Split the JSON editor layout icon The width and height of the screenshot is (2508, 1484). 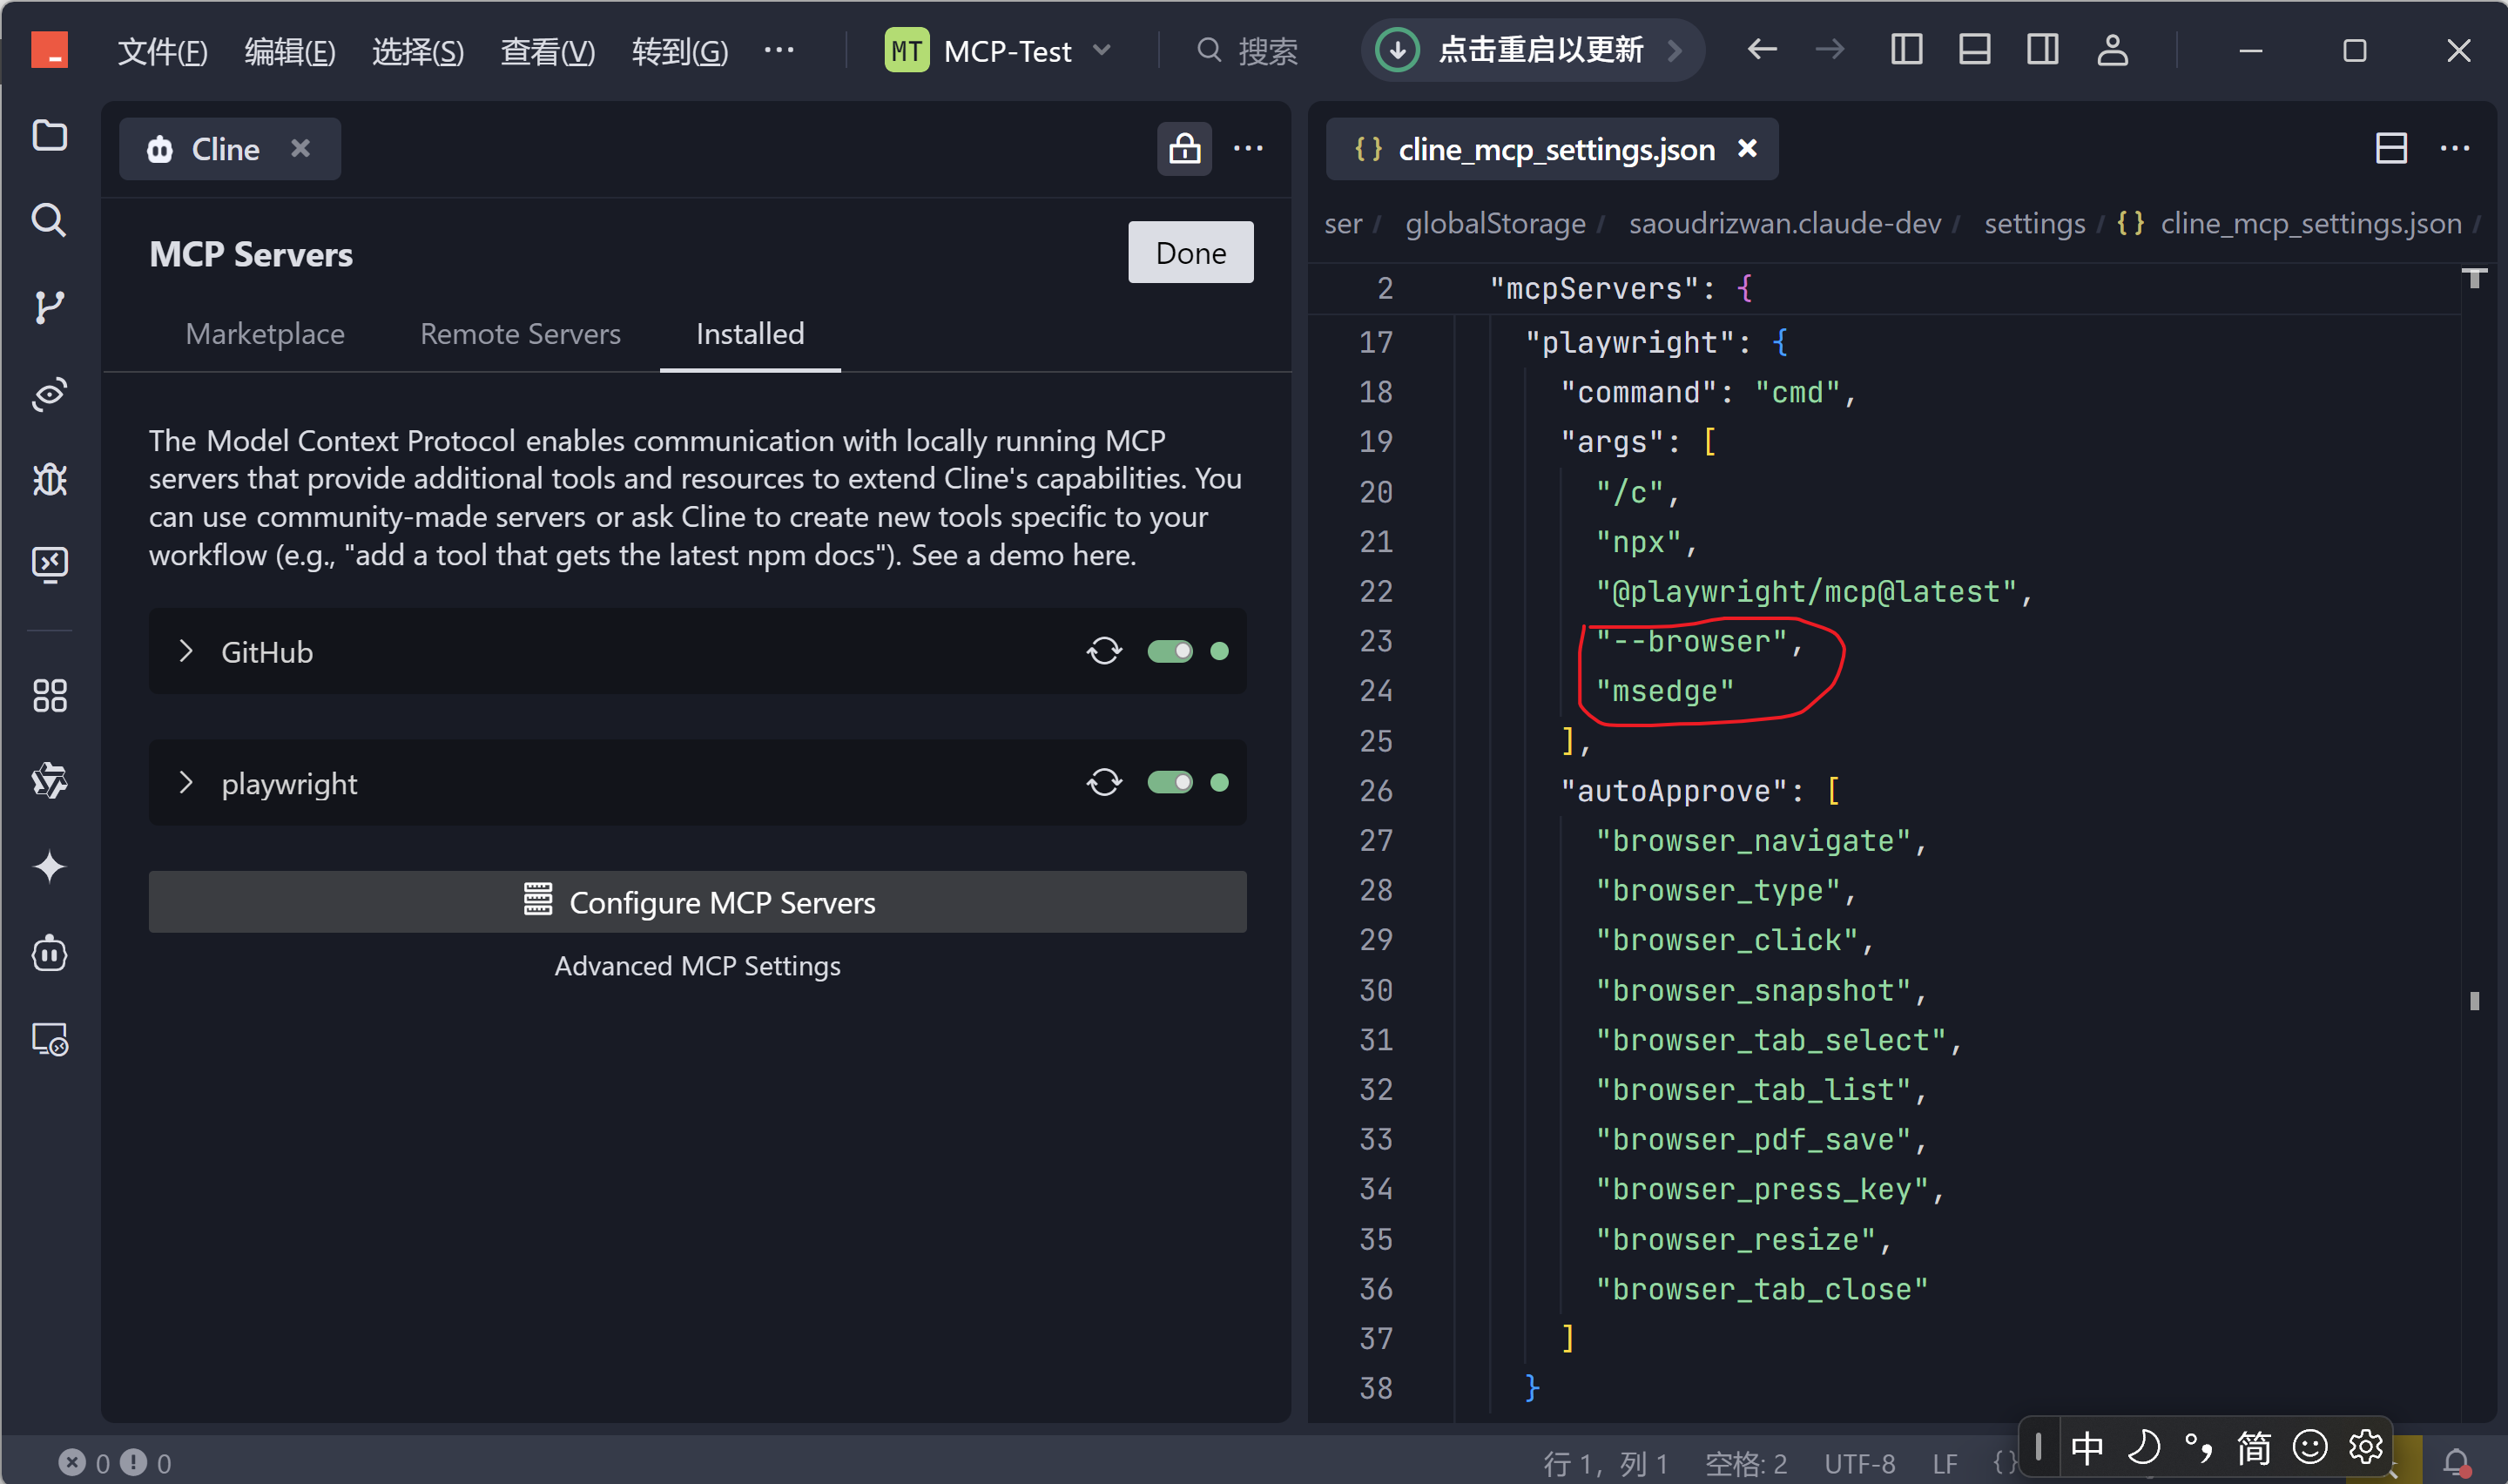[x=2390, y=149]
